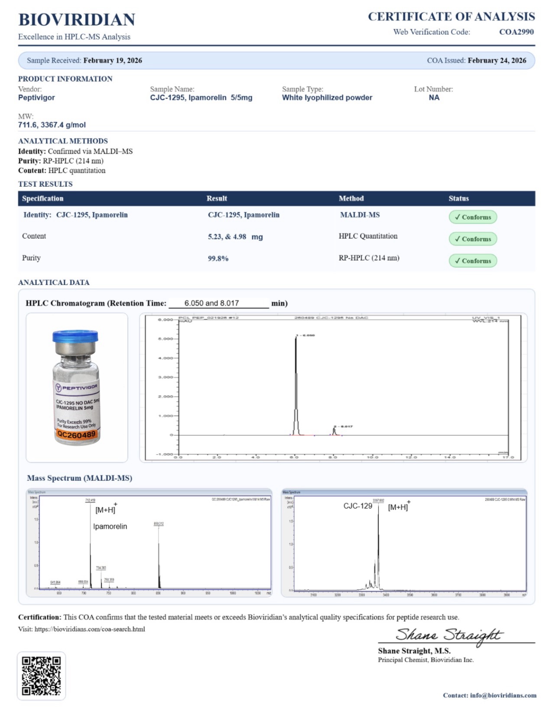Click the 99.8% purity result
The image size is (549, 710).
(218, 259)
